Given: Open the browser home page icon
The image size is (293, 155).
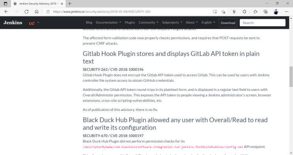Looking at the screenshot, I should (x=37, y=11).
